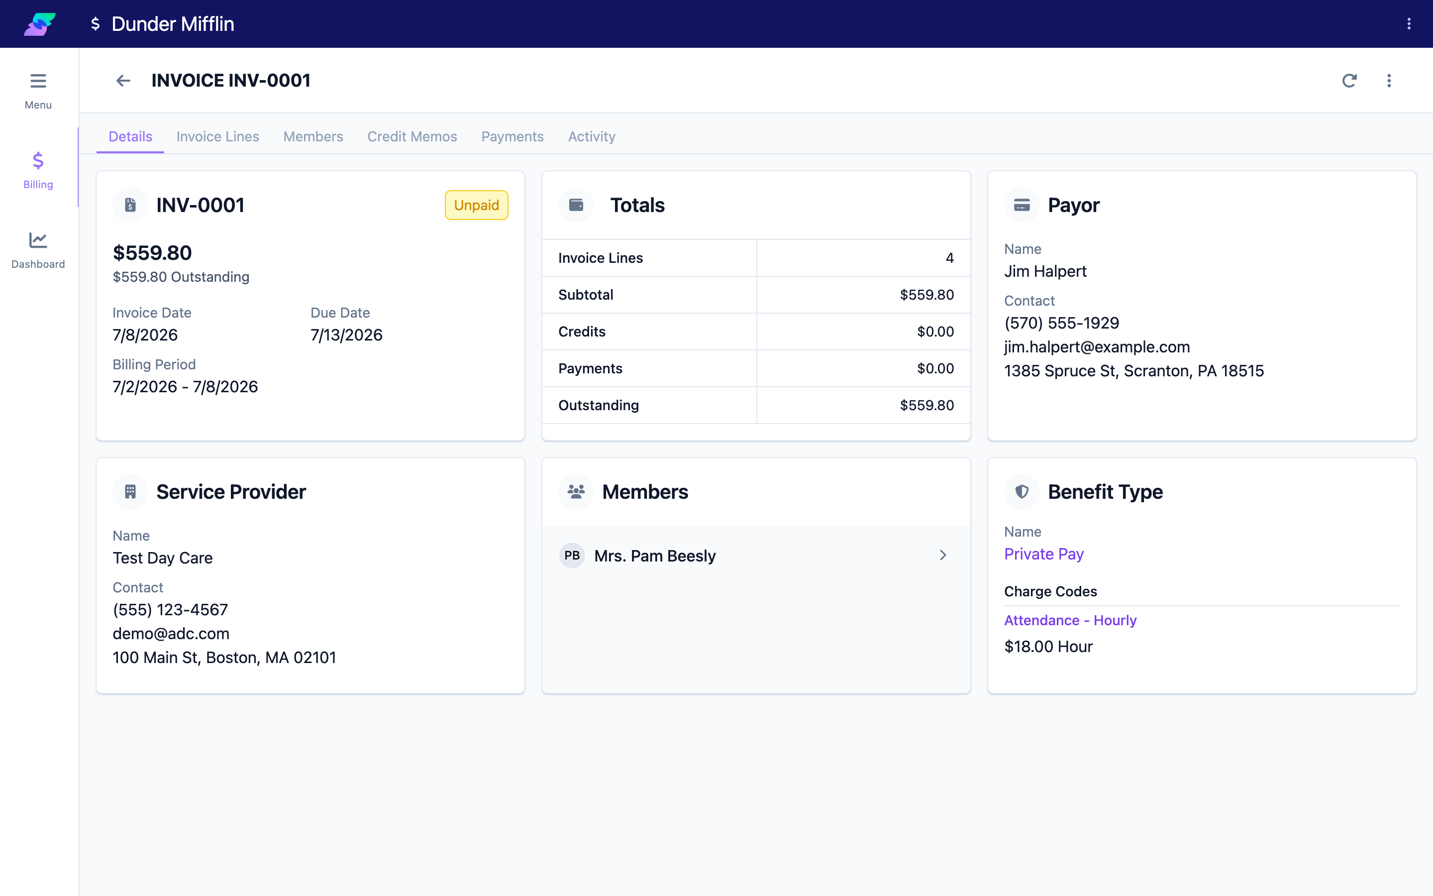Image resolution: width=1433 pixels, height=896 pixels.
Task: Open the Attendance - Hourly charge code
Action: [x=1071, y=620]
